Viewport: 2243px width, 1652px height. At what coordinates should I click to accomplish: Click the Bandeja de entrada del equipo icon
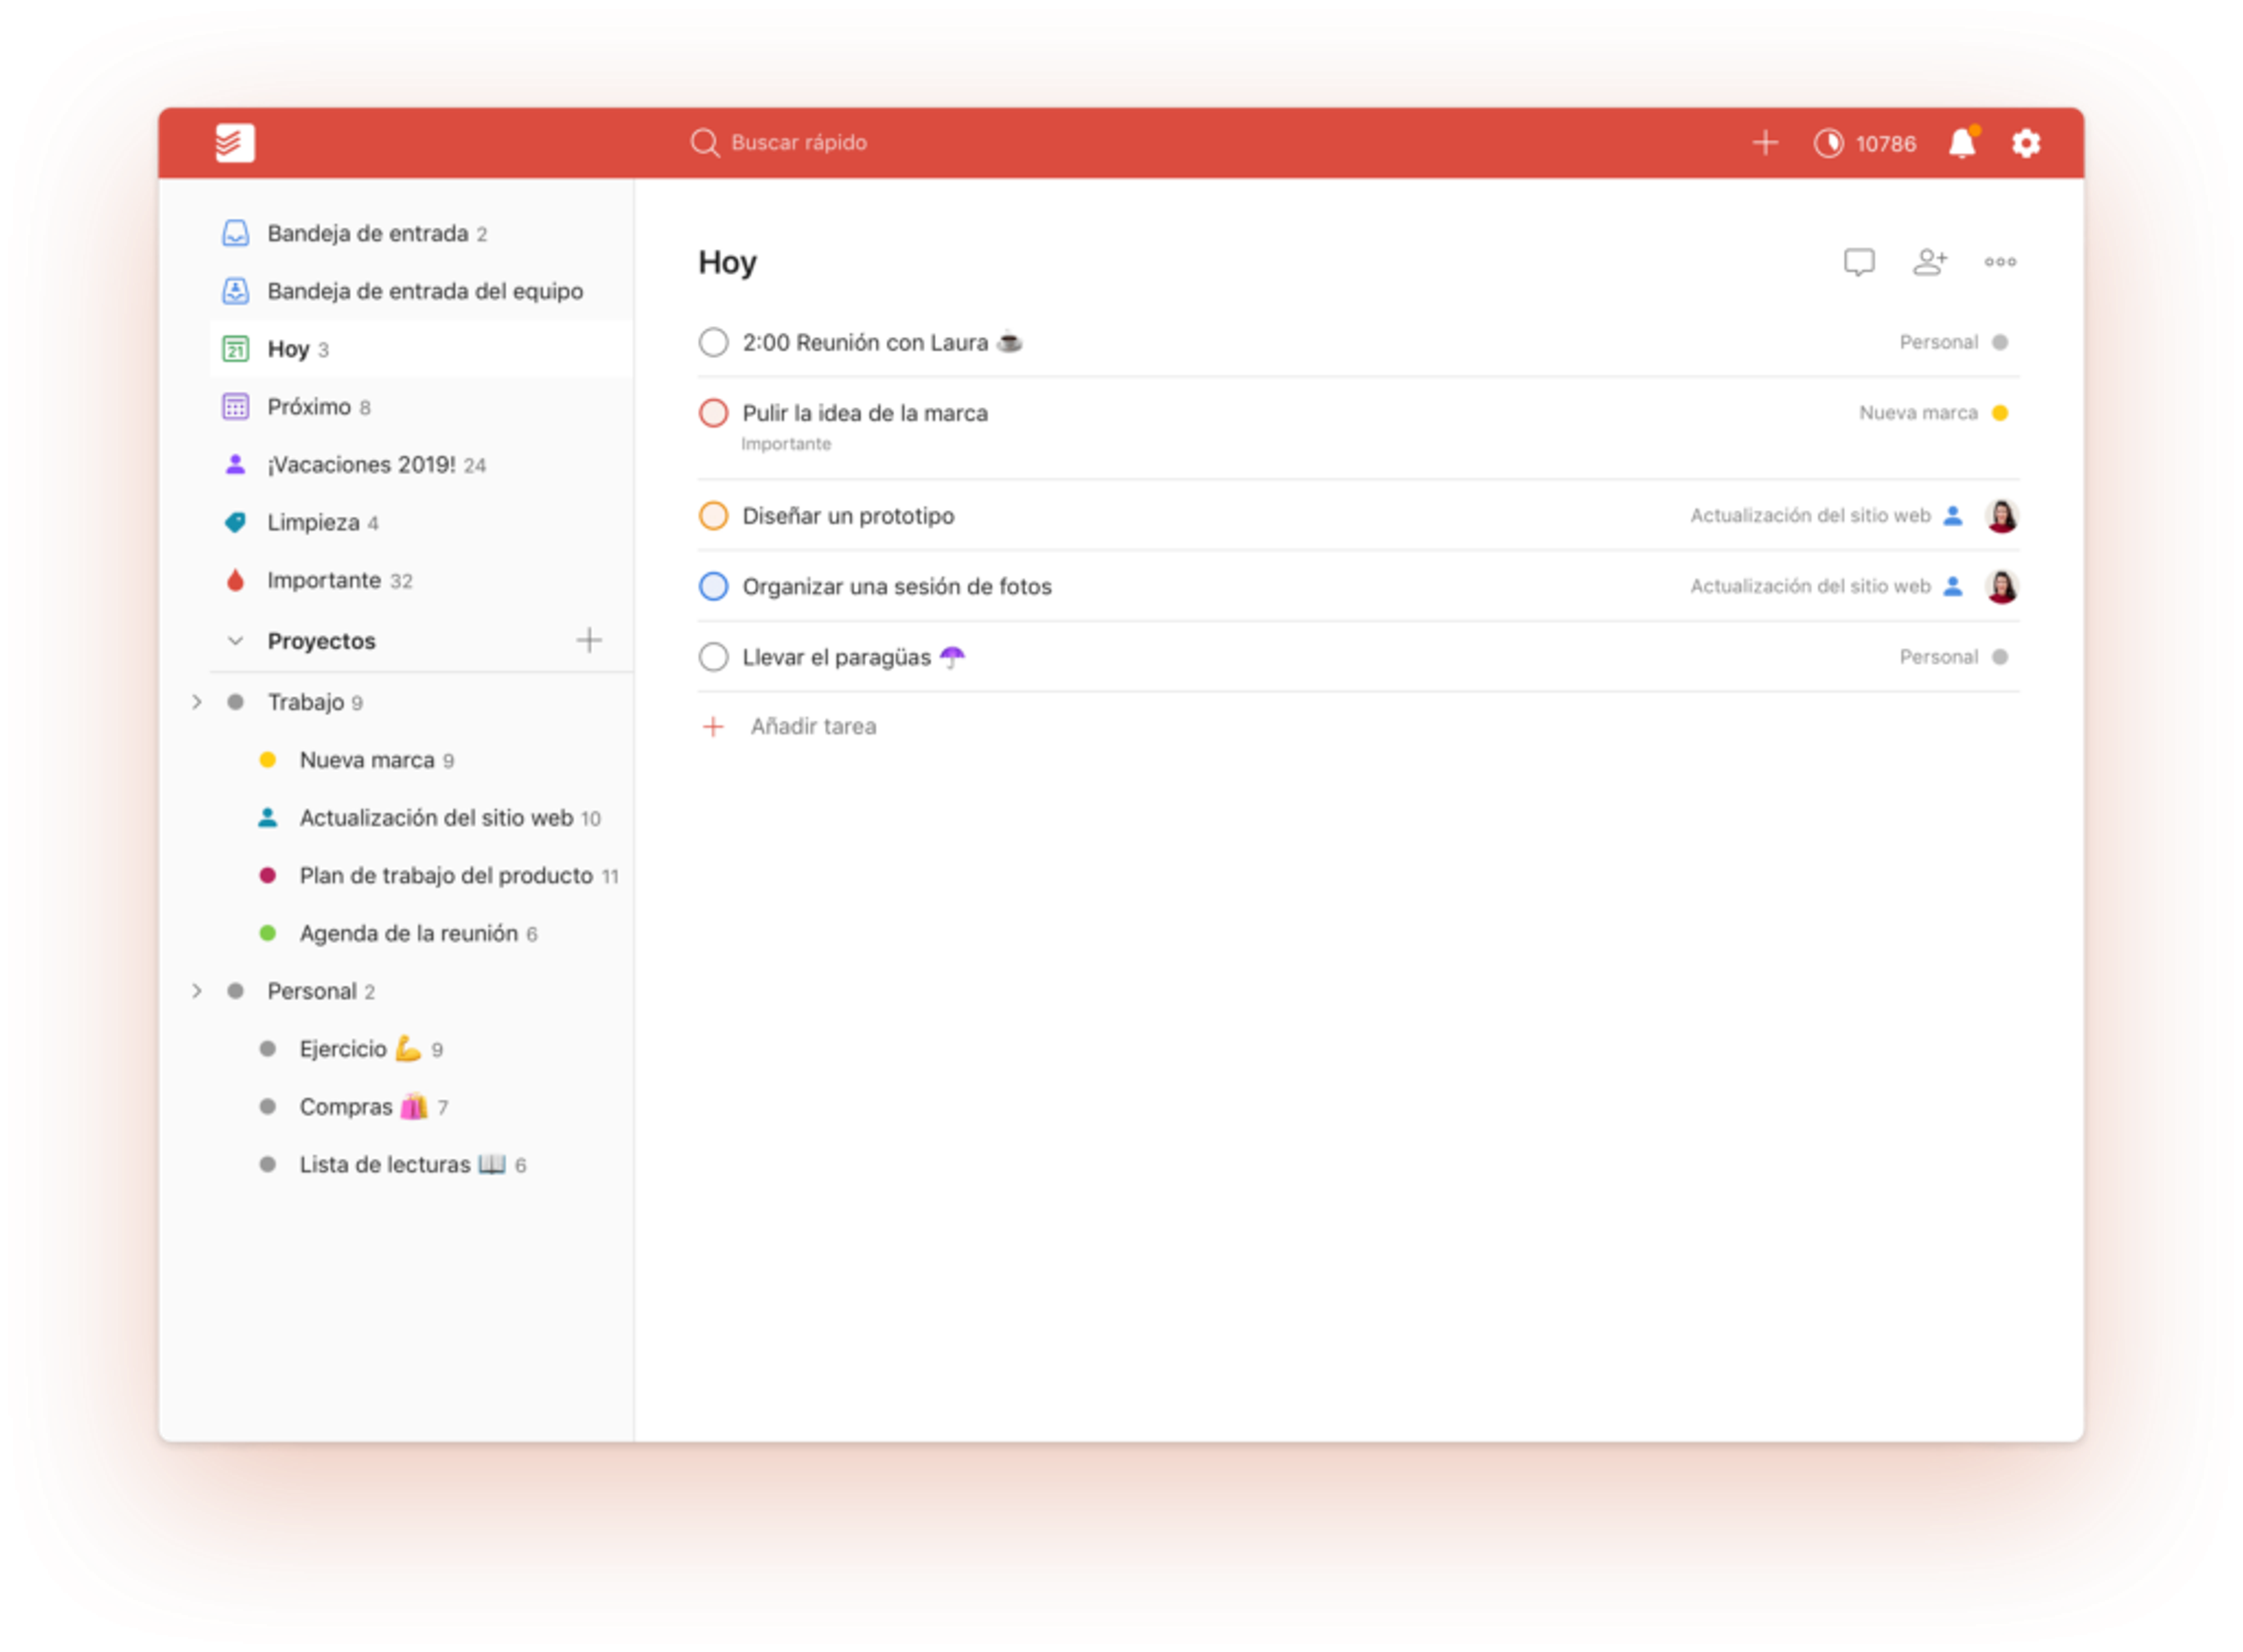[x=235, y=291]
